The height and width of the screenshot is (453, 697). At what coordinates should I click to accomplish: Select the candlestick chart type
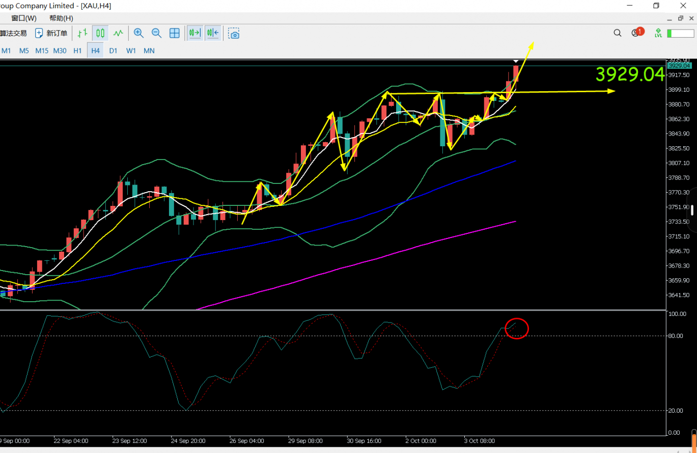[100, 34]
